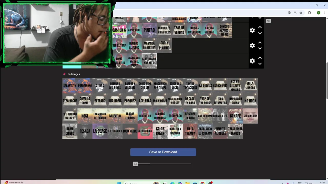328x184 pixels.
Task: Select the UOH OH OH image
Action: point(145,116)
